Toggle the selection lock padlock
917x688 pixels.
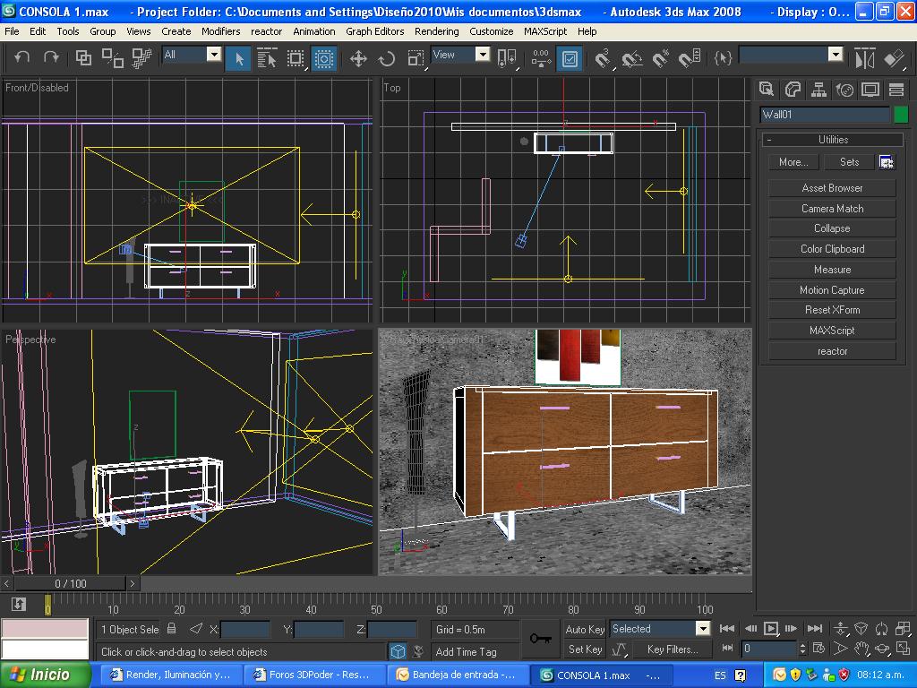pyautogui.click(x=172, y=629)
